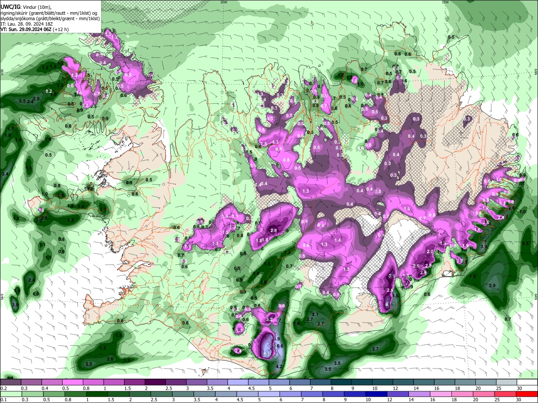This screenshot has width=538, height=403.
Task: Pick lower legend swatch between 0.3 and 0.5
Action: click(x=33, y=394)
